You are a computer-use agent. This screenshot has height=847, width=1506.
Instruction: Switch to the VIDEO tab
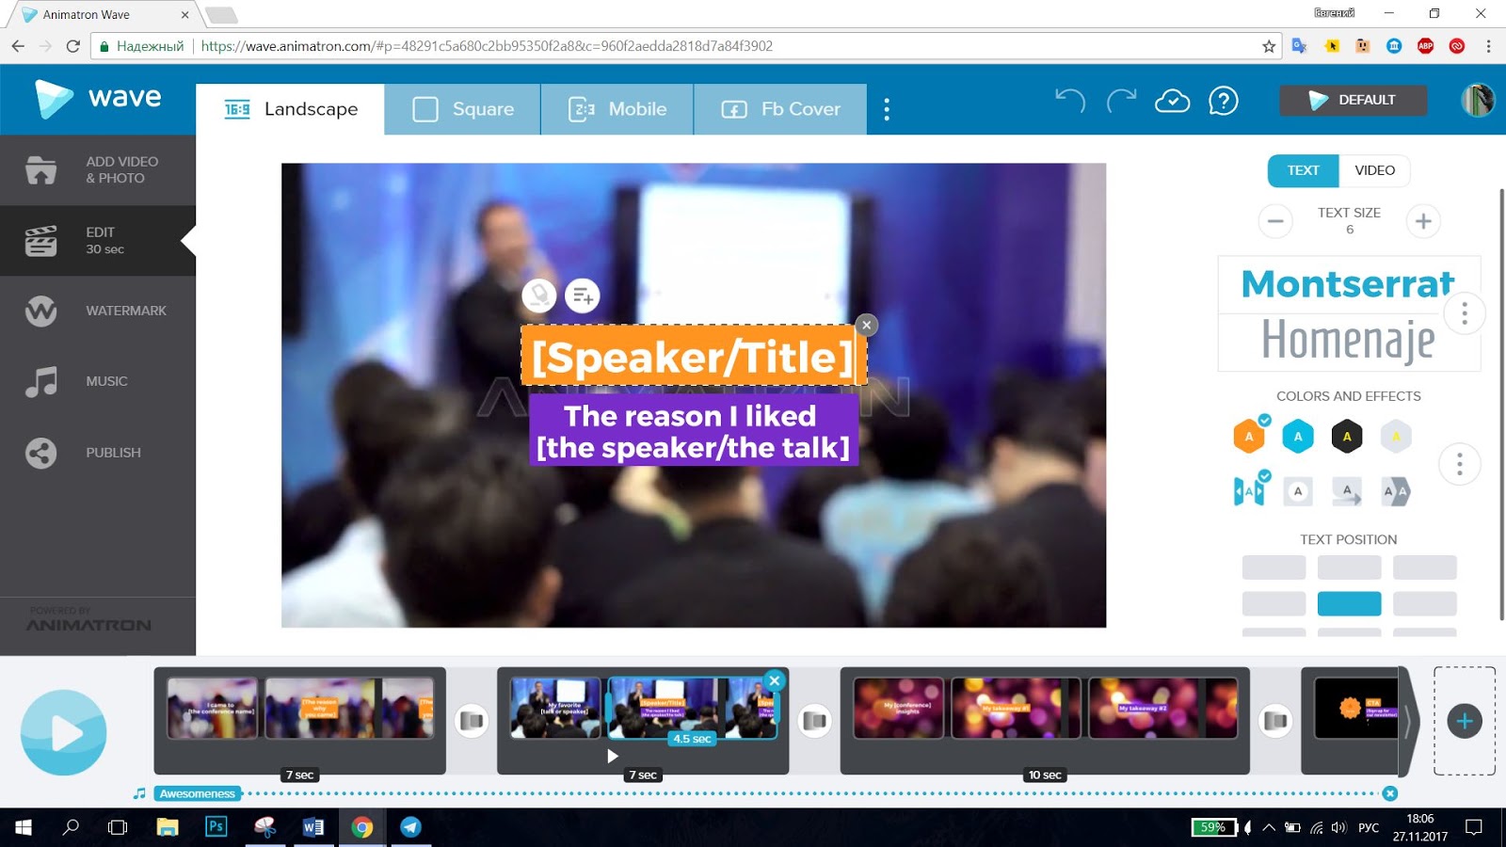click(x=1374, y=170)
